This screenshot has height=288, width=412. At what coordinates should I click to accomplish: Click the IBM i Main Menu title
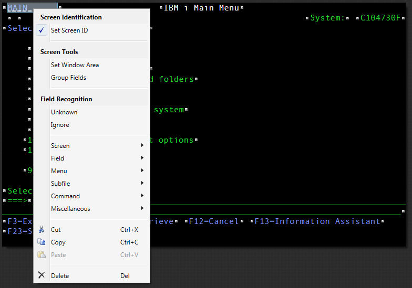coord(201,8)
